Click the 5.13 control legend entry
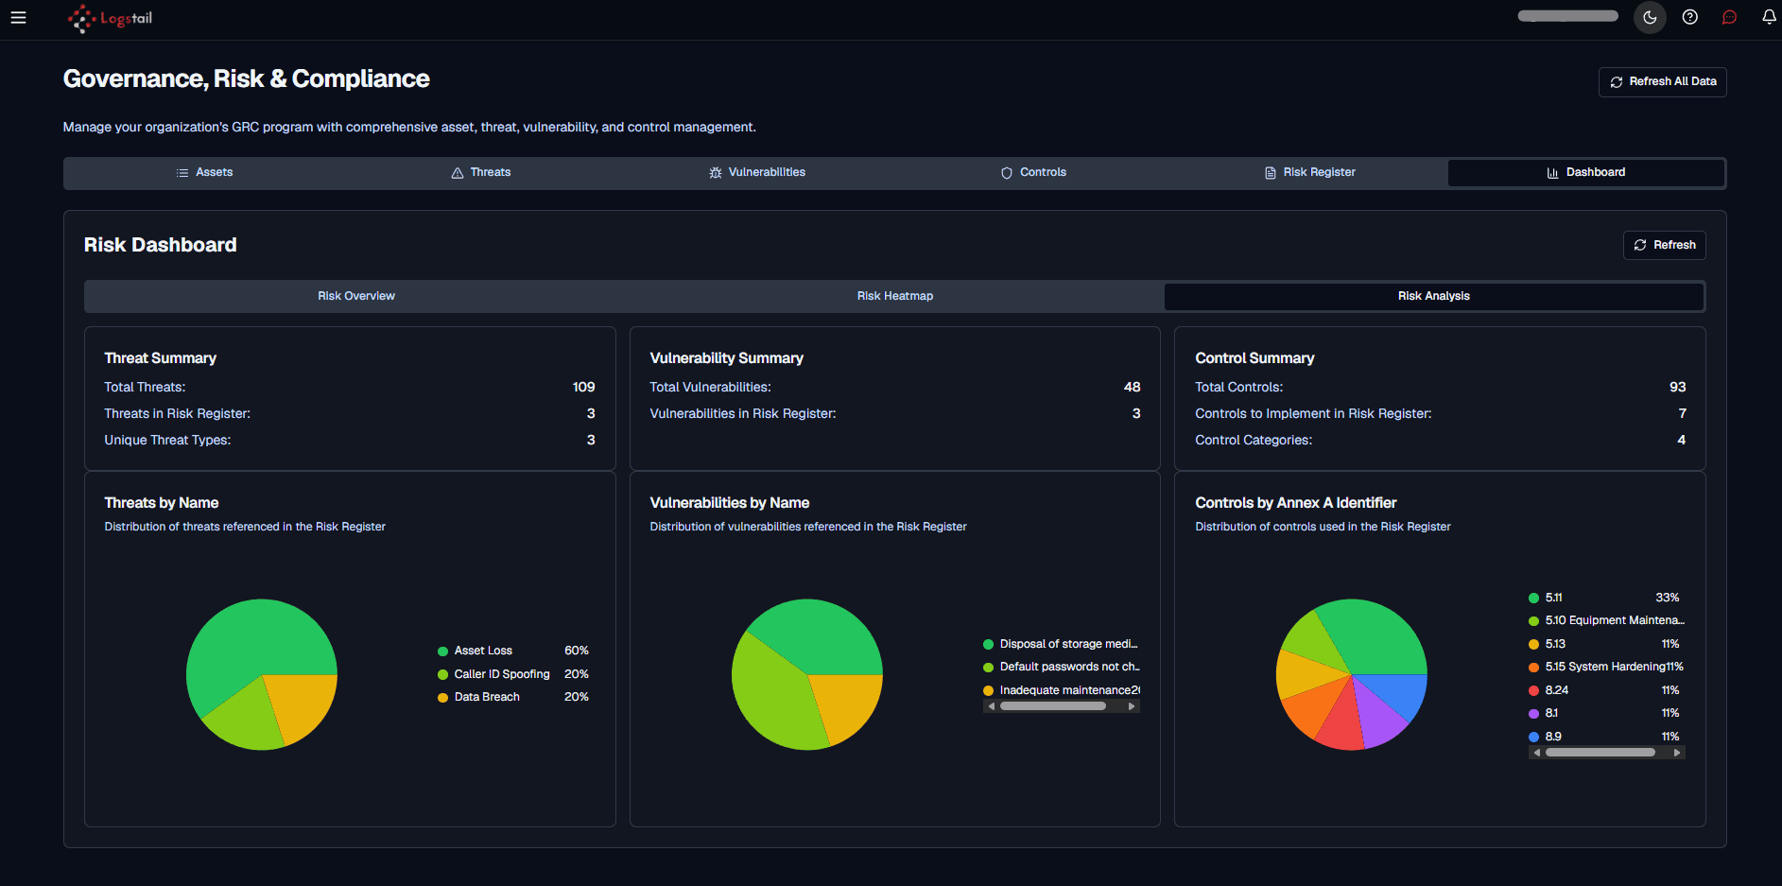 point(1605,644)
